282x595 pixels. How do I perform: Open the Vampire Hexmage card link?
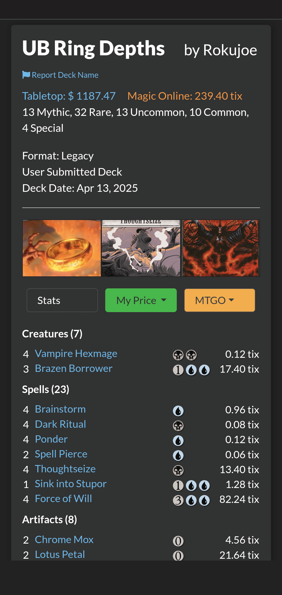click(x=76, y=354)
